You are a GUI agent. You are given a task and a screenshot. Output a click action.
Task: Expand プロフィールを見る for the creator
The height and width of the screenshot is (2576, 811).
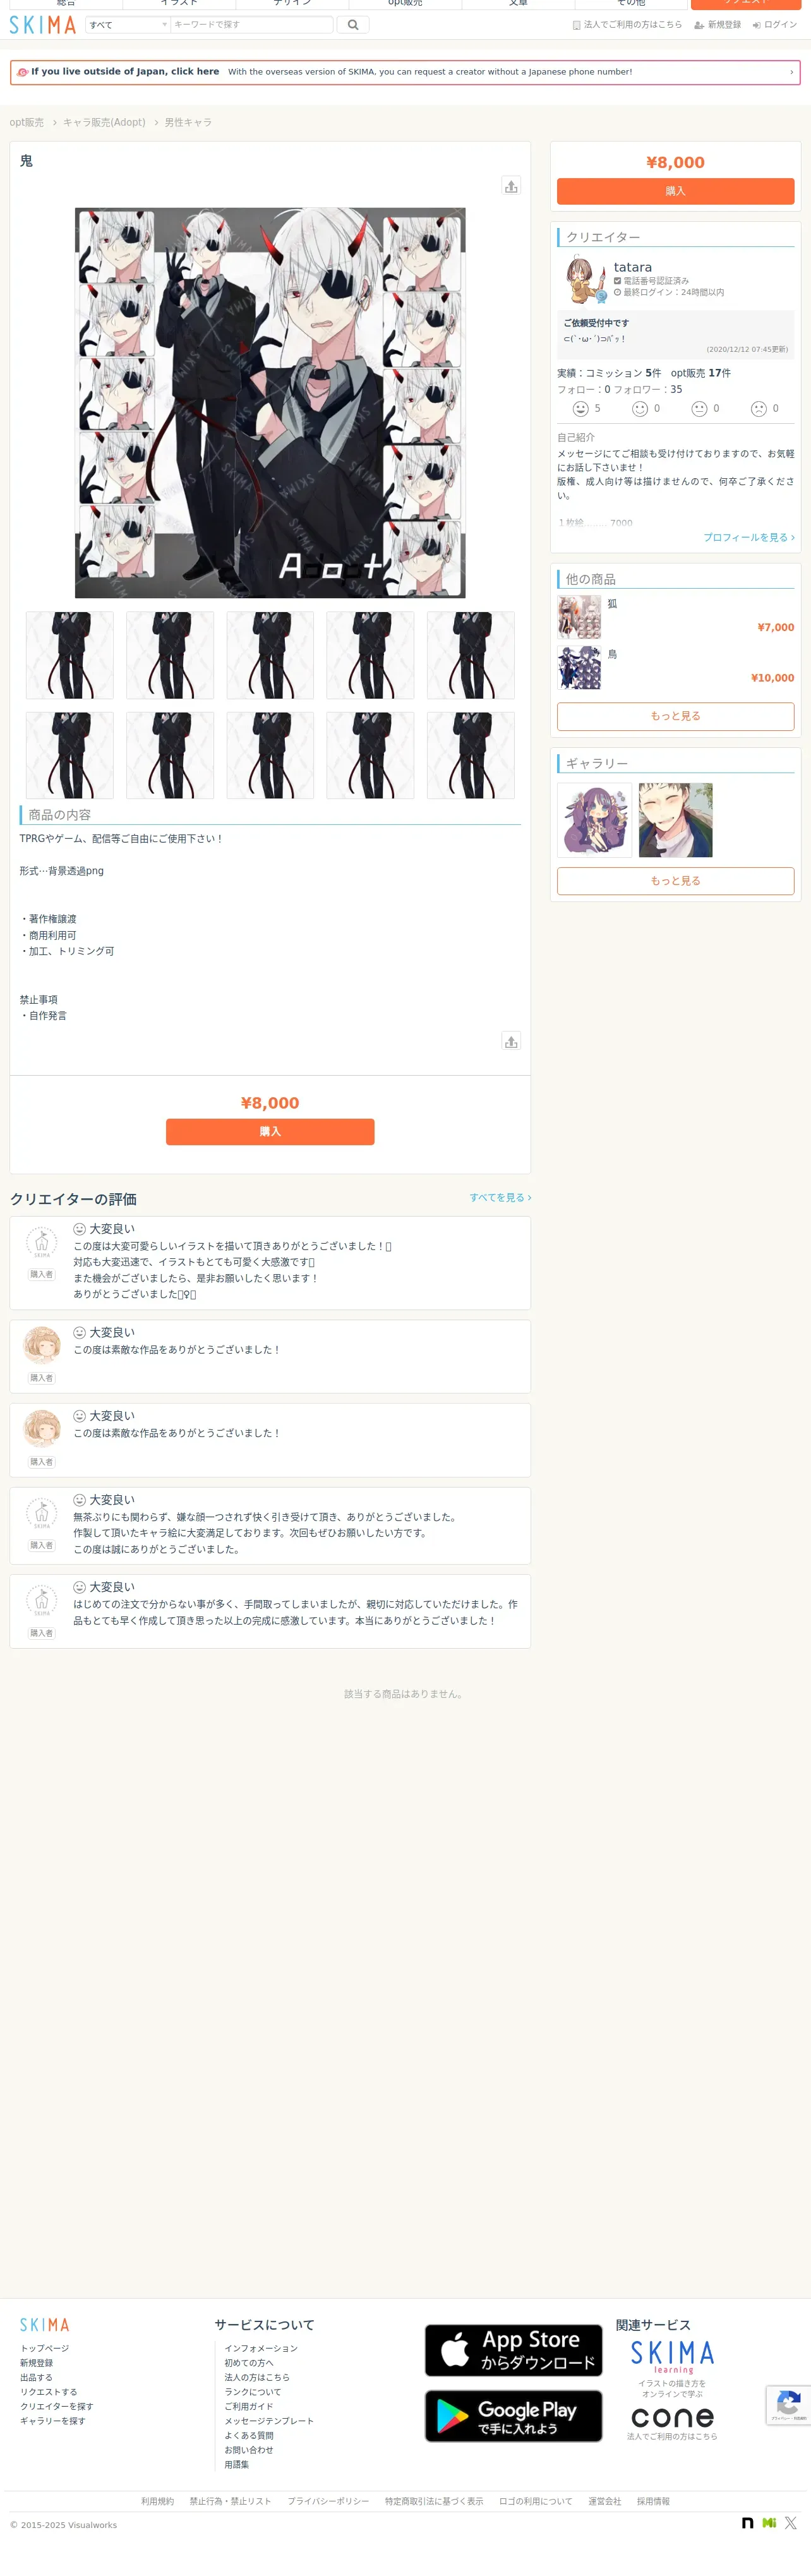(x=749, y=538)
